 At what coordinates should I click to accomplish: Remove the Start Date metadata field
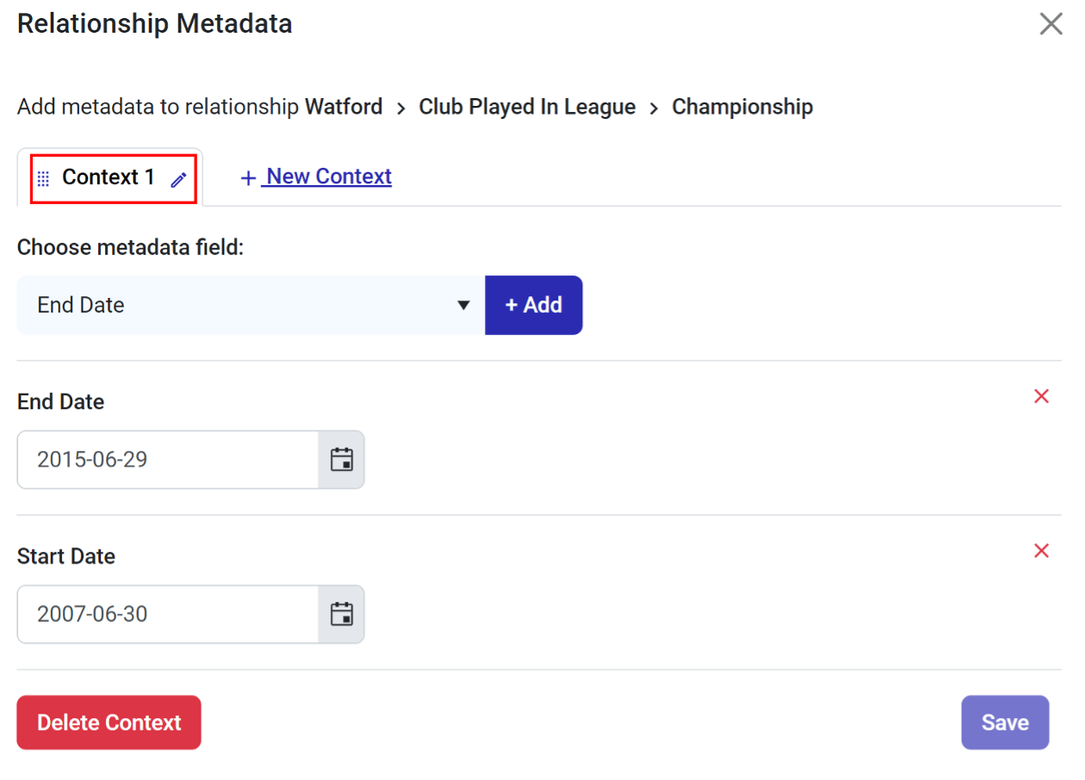[x=1041, y=551]
